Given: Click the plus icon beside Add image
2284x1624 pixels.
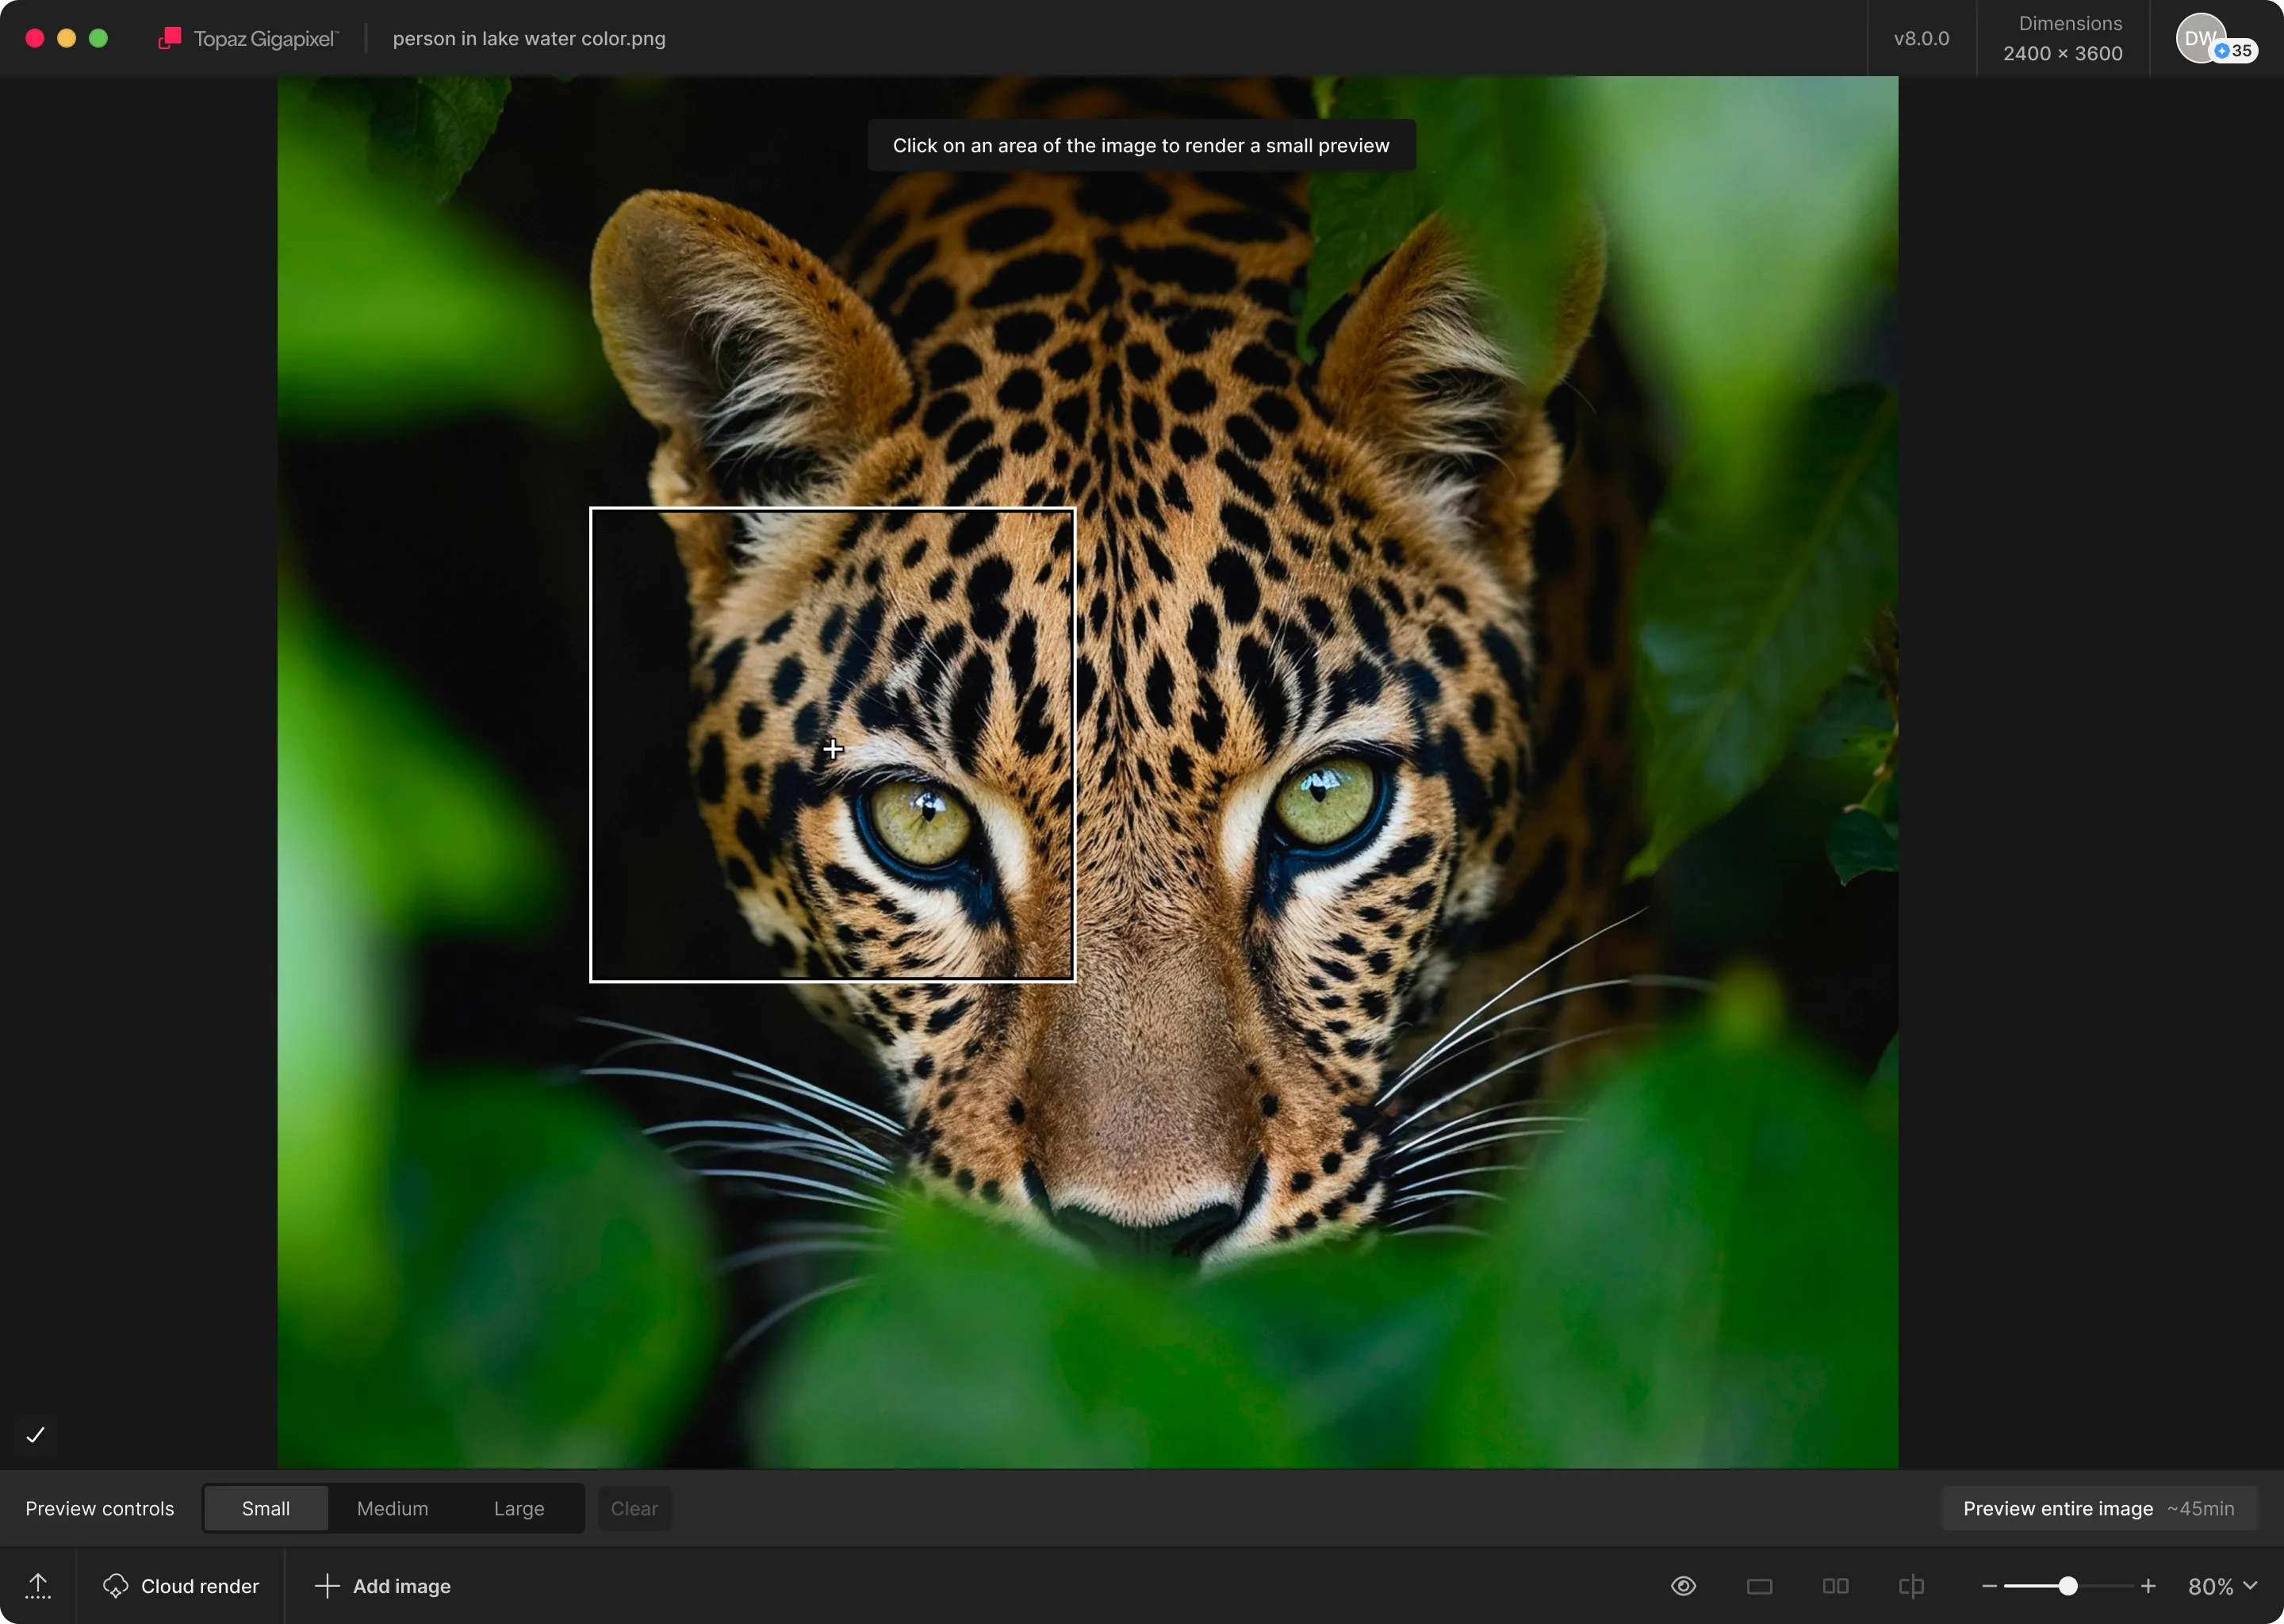Looking at the screenshot, I should [x=327, y=1586].
